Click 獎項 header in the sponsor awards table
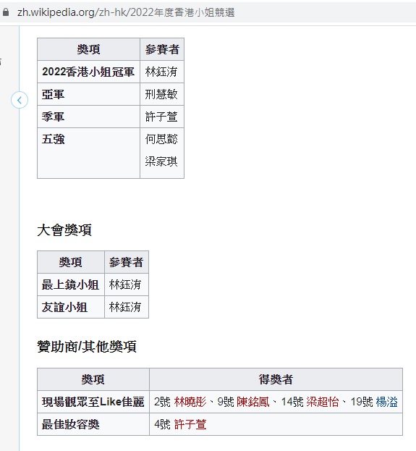The width and height of the screenshot is (416, 451). pyautogui.click(x=93, y=379)
